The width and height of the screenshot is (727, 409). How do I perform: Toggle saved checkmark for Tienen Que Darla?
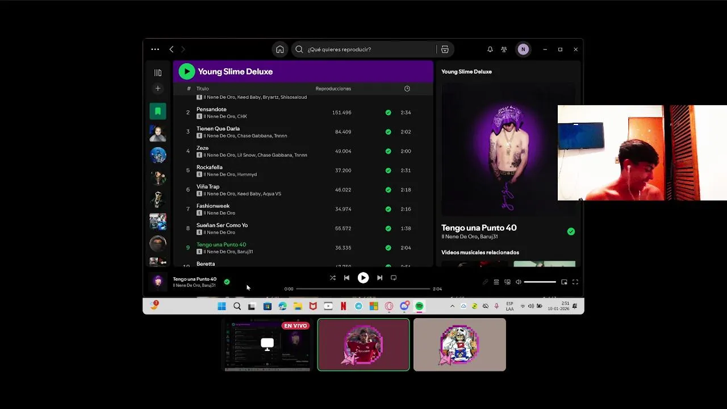pyautogui.click(x=388, y=132)
